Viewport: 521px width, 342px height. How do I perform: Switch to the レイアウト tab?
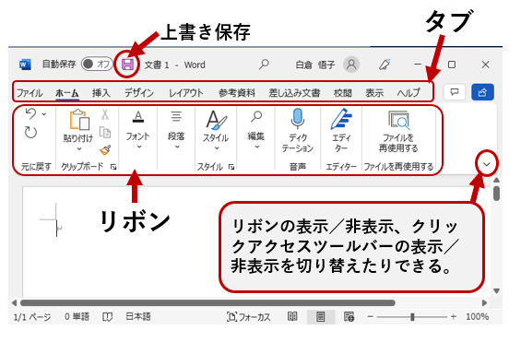[x=185, y=92]
